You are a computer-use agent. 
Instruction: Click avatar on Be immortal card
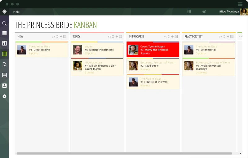(189, 50)
